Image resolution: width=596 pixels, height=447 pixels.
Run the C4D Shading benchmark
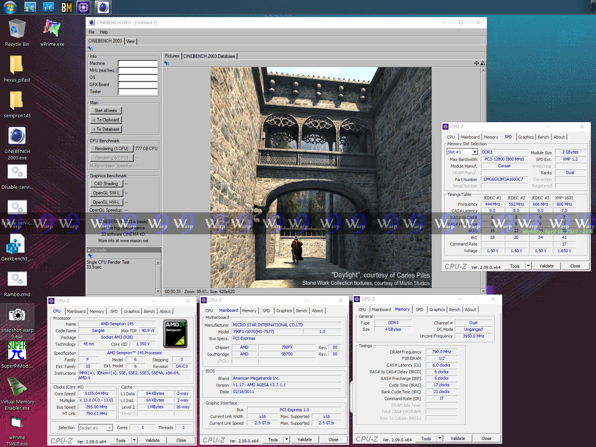106,184
